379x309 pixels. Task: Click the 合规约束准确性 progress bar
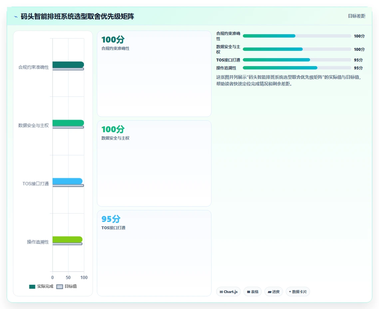[297, 36]
